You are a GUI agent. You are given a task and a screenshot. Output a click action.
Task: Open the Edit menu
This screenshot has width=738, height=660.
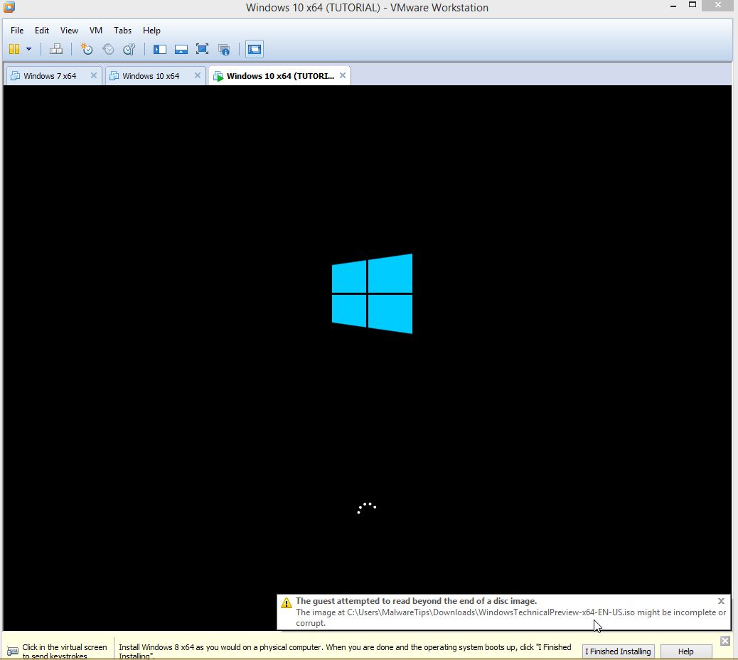(42, 30)
